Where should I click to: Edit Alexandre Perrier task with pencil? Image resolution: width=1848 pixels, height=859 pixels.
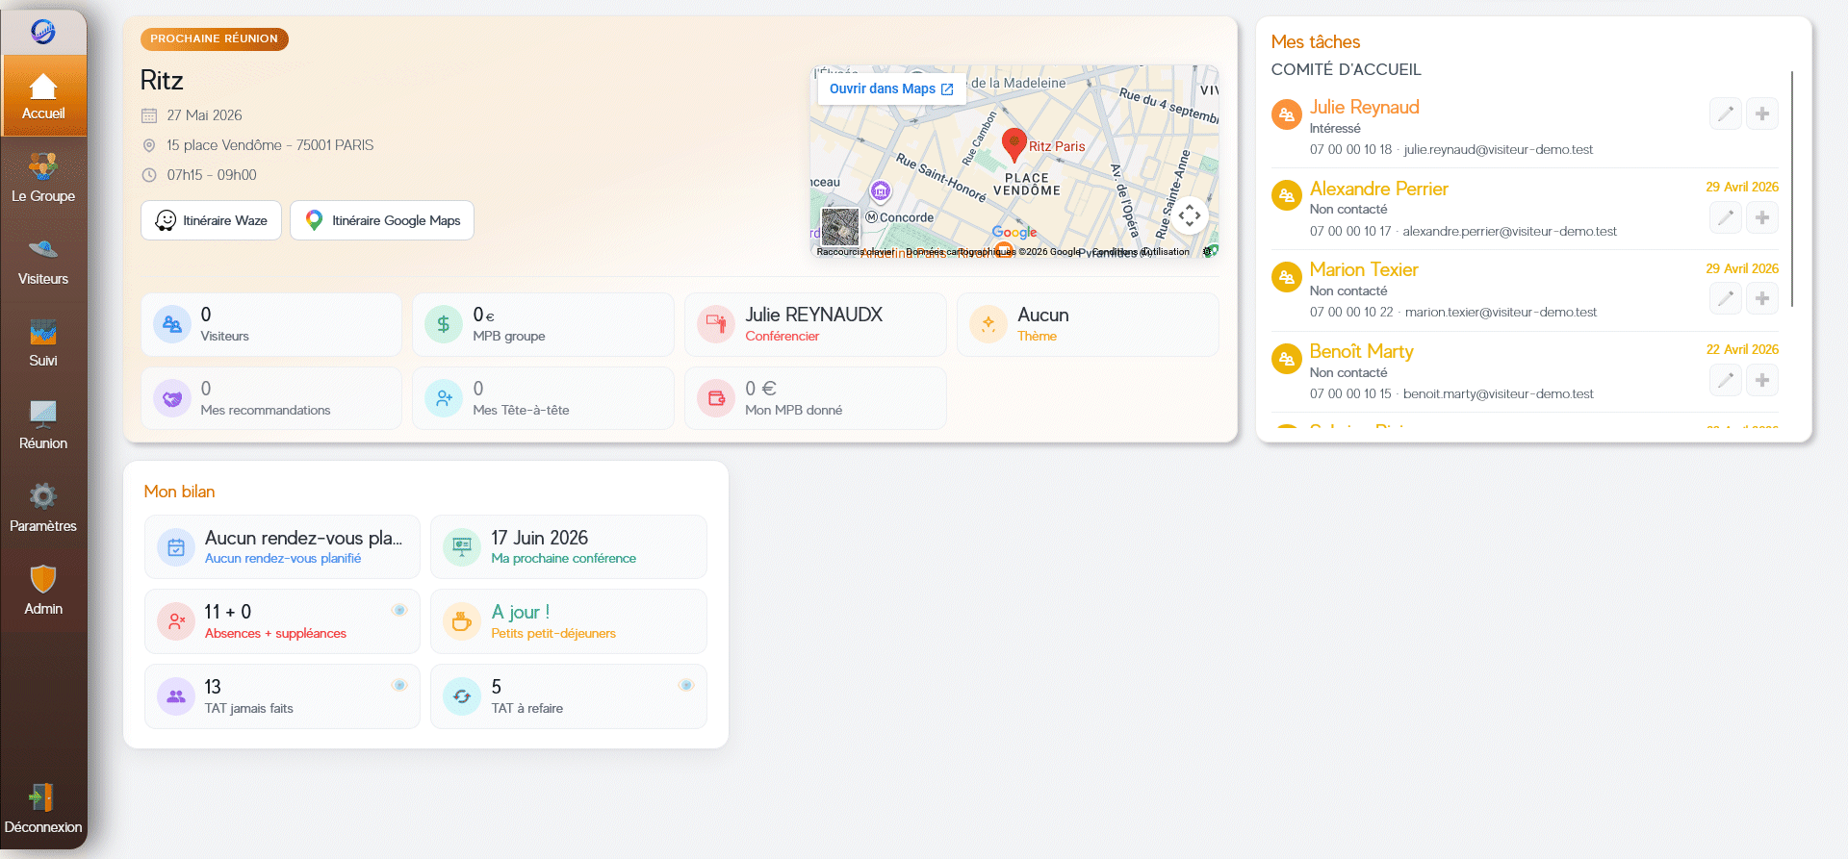pos(1726,217)
